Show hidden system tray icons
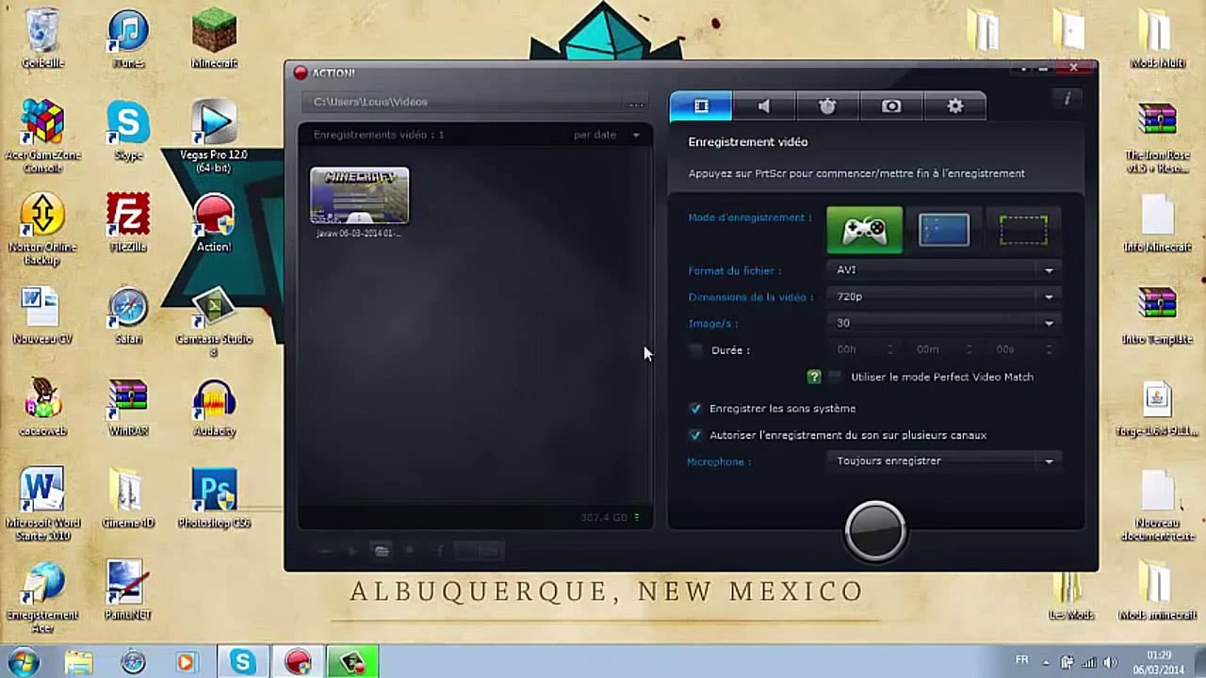1206x678 pixels. (1048, 662)
